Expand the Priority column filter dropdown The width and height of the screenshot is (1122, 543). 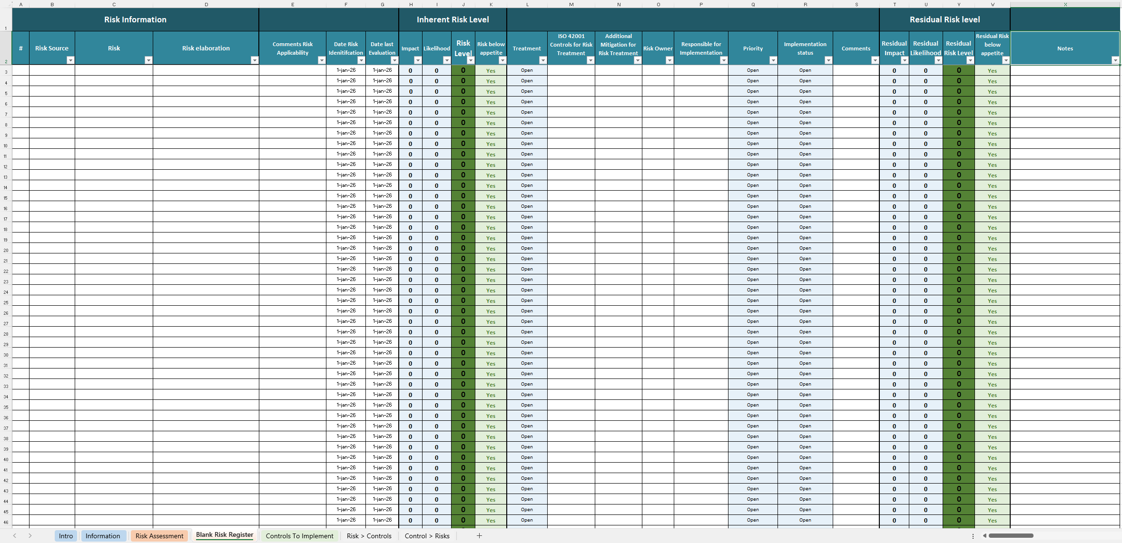773,60
